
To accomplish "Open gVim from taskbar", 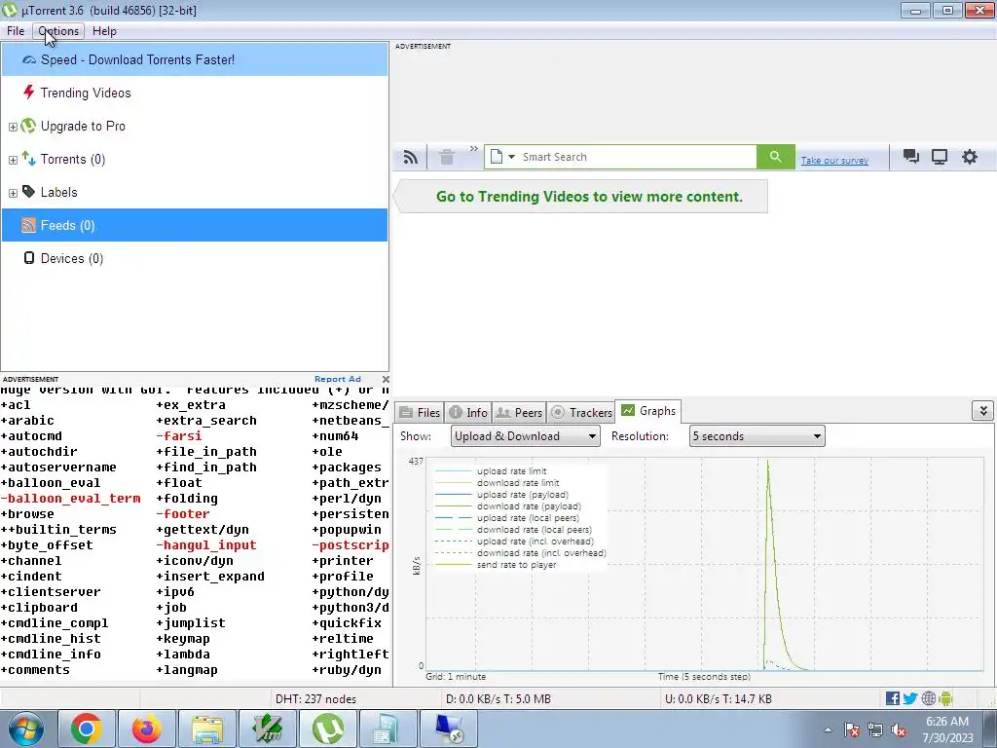I will coord(267,729).
